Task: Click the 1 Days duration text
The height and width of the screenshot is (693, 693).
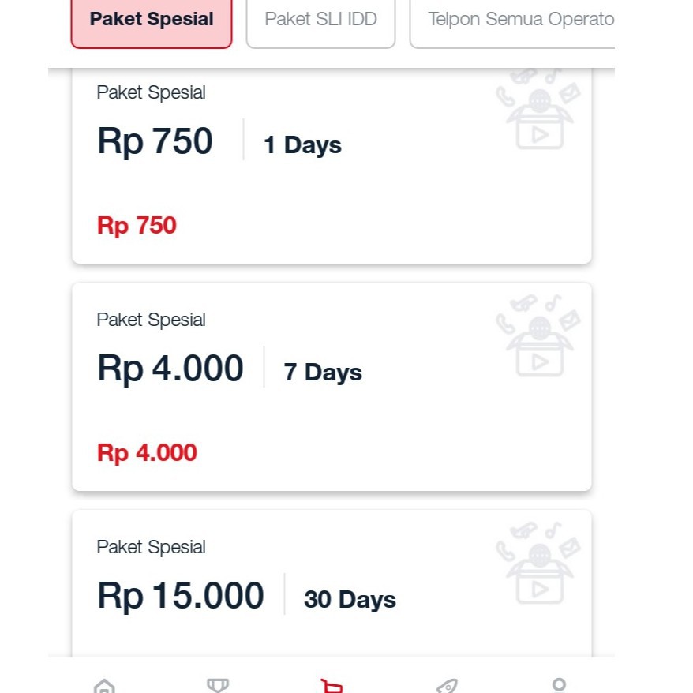Action: 302,144
